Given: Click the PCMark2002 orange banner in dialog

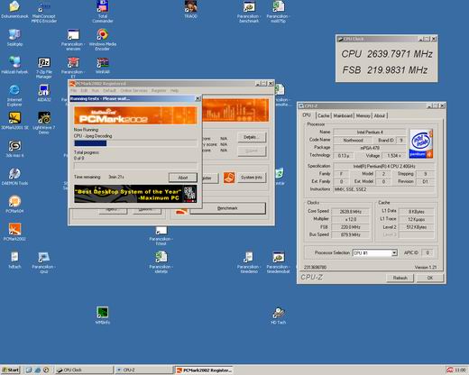Looking at the screenshot, I should click(x=135, y=115).
